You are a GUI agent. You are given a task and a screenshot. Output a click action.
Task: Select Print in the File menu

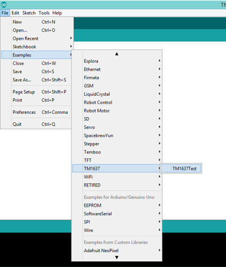36,100
